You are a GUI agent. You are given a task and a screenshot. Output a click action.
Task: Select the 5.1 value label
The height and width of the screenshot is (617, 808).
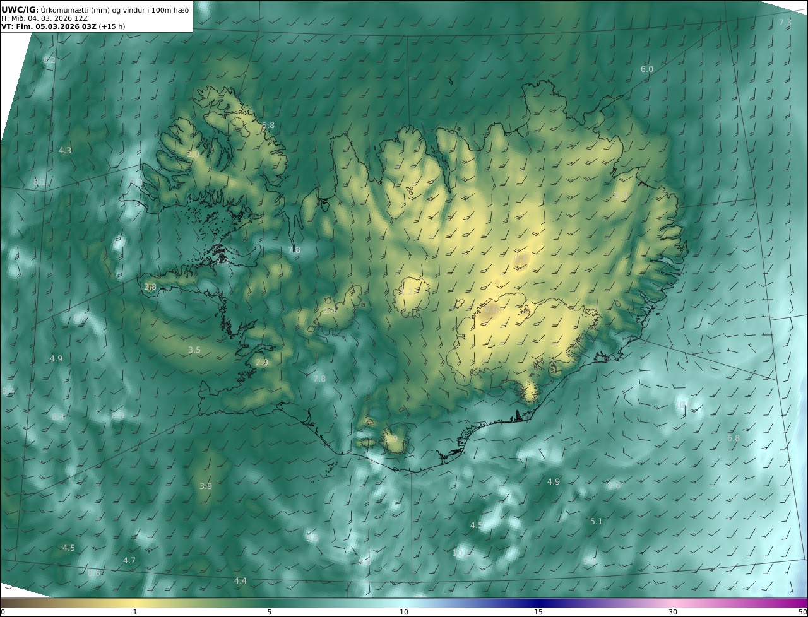click(597, 521)
